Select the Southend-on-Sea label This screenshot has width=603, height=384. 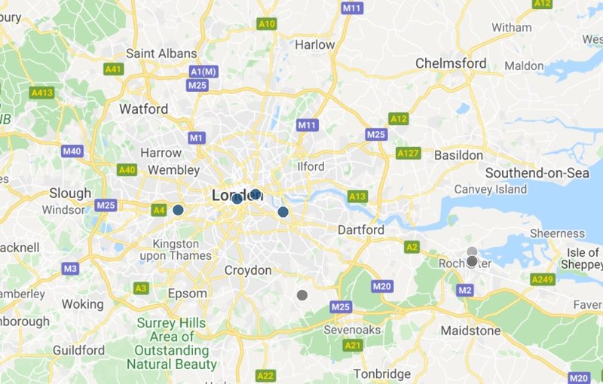(537, 173)
